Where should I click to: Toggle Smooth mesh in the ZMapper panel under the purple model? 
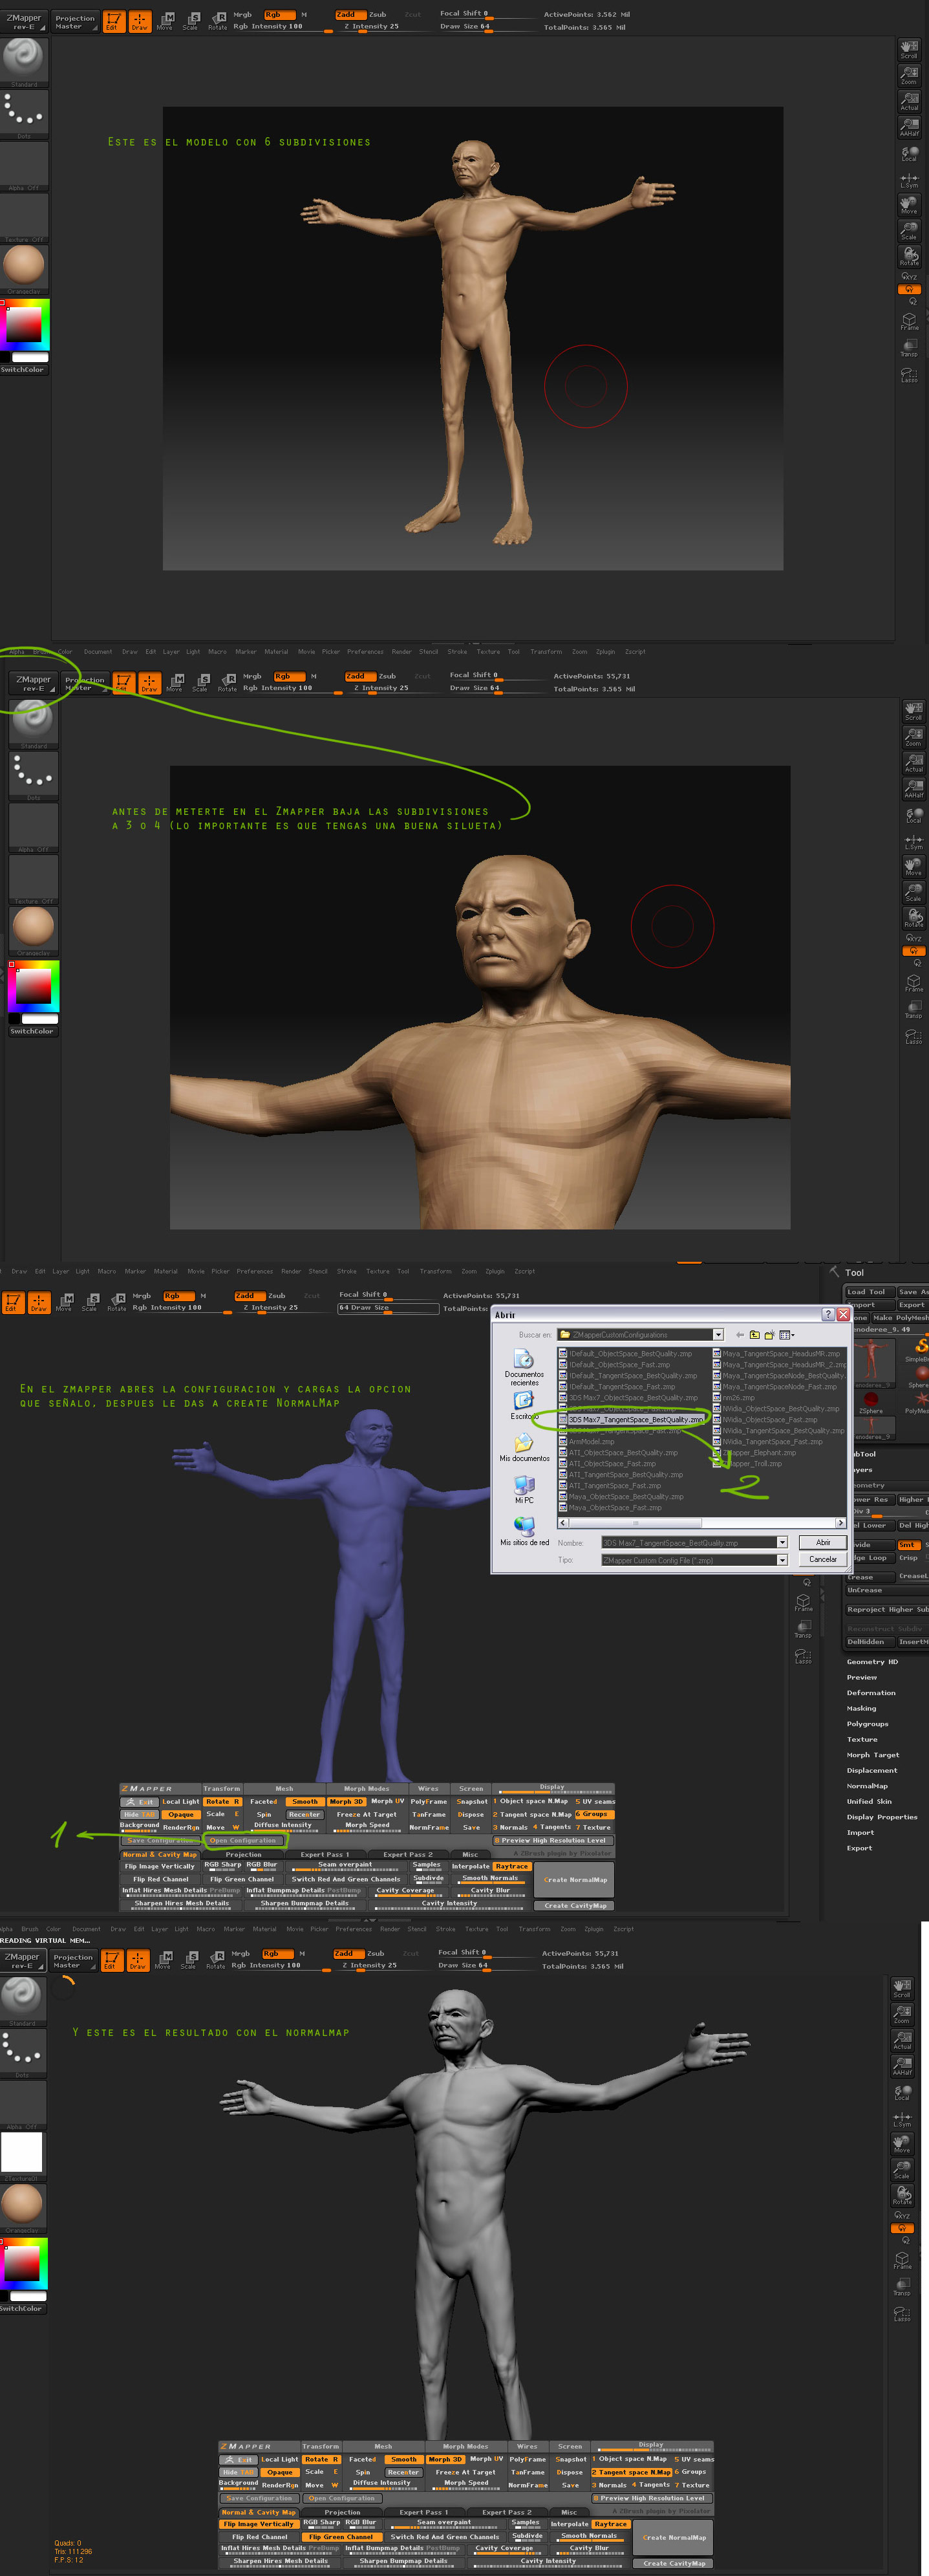coord(305,1802)
